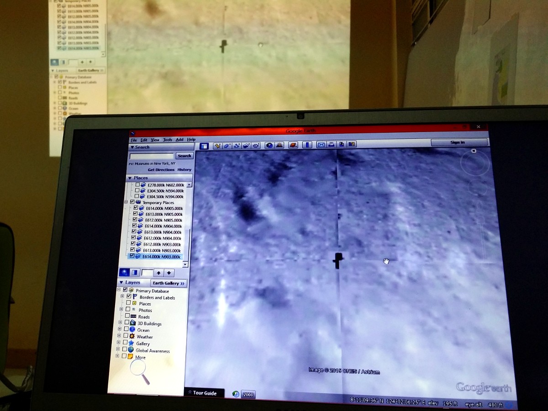Select the Add Polygon tool
The image size is (548, 411).
coord(227,146)
